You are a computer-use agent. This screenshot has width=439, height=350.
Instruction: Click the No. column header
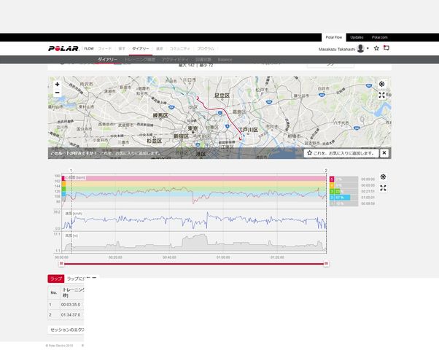click(x=54, y=292)
